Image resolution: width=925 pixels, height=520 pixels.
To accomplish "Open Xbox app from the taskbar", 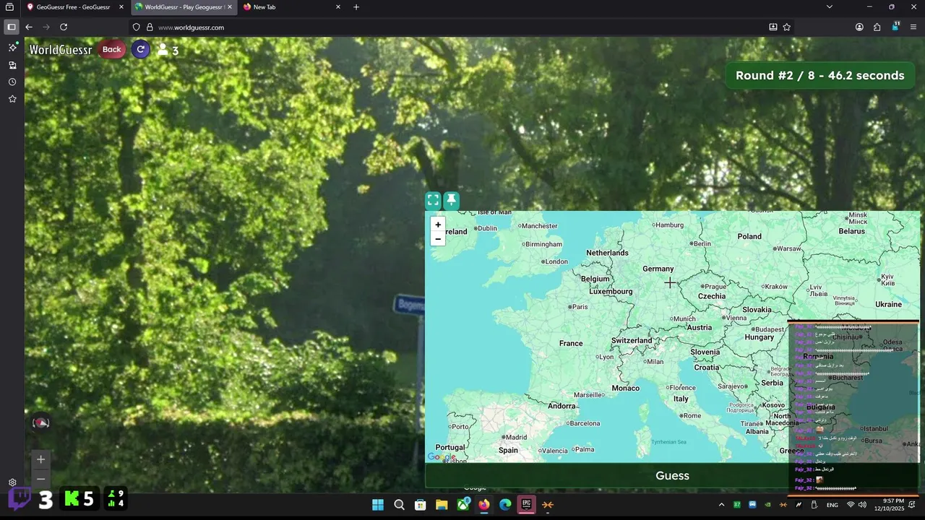I will (463, 504).
